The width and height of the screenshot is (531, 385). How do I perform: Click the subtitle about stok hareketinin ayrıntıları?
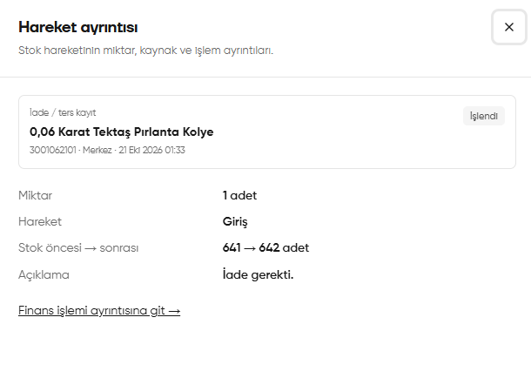145,51
